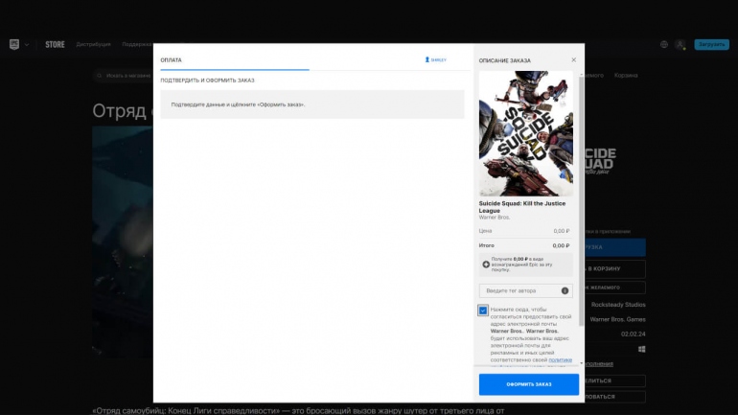
Task: Click the Корзина link
Action: (626, 75)
